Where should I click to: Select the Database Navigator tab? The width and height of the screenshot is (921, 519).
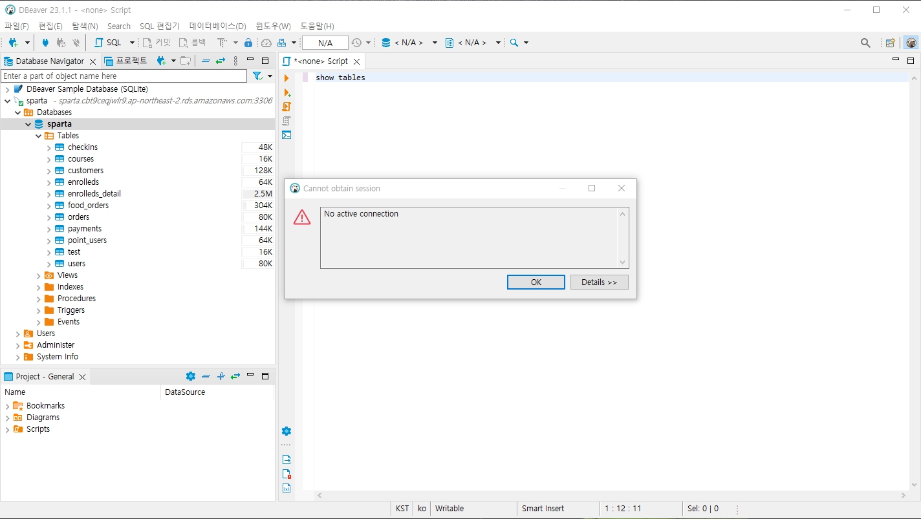(x=50, y=61)
